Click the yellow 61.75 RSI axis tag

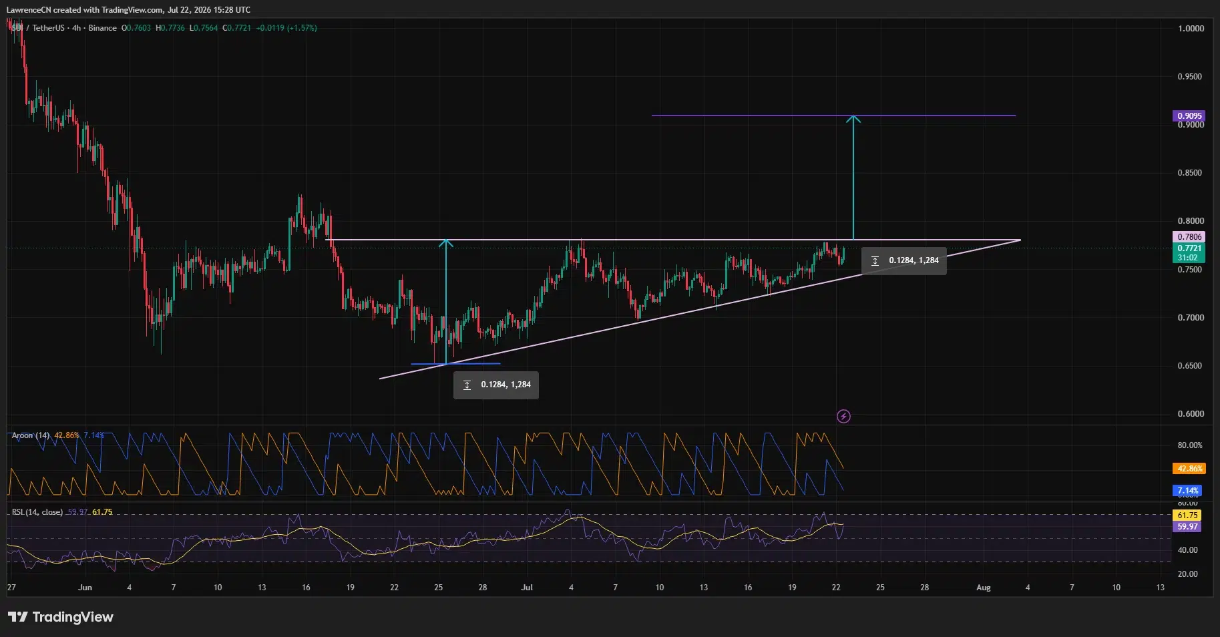click(x=1187, y=515)
